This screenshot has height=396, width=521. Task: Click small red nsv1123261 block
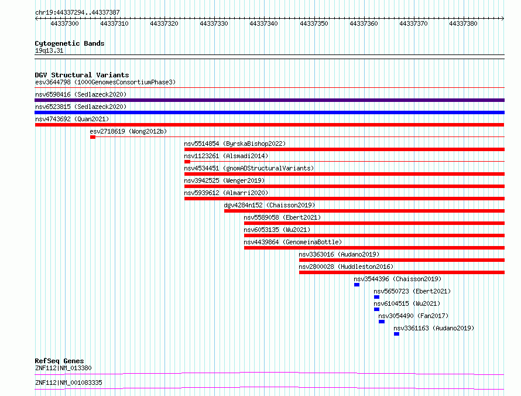click(187, 162)
